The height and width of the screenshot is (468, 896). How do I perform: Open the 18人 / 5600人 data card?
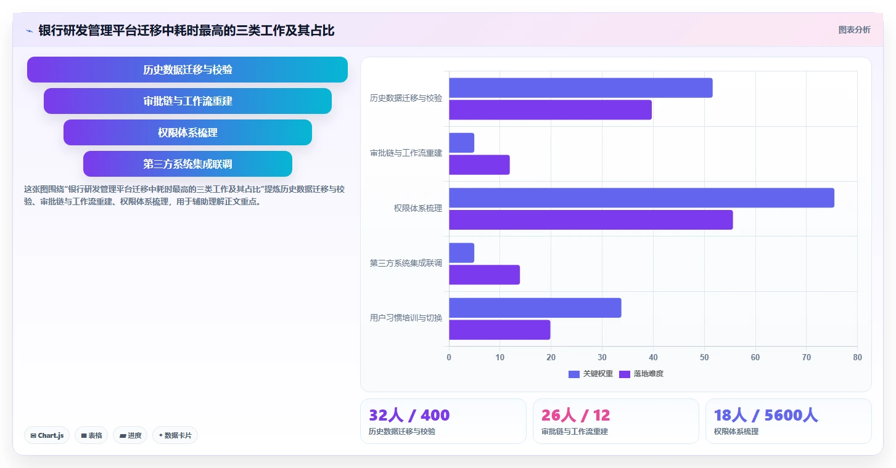pos(789,421)
